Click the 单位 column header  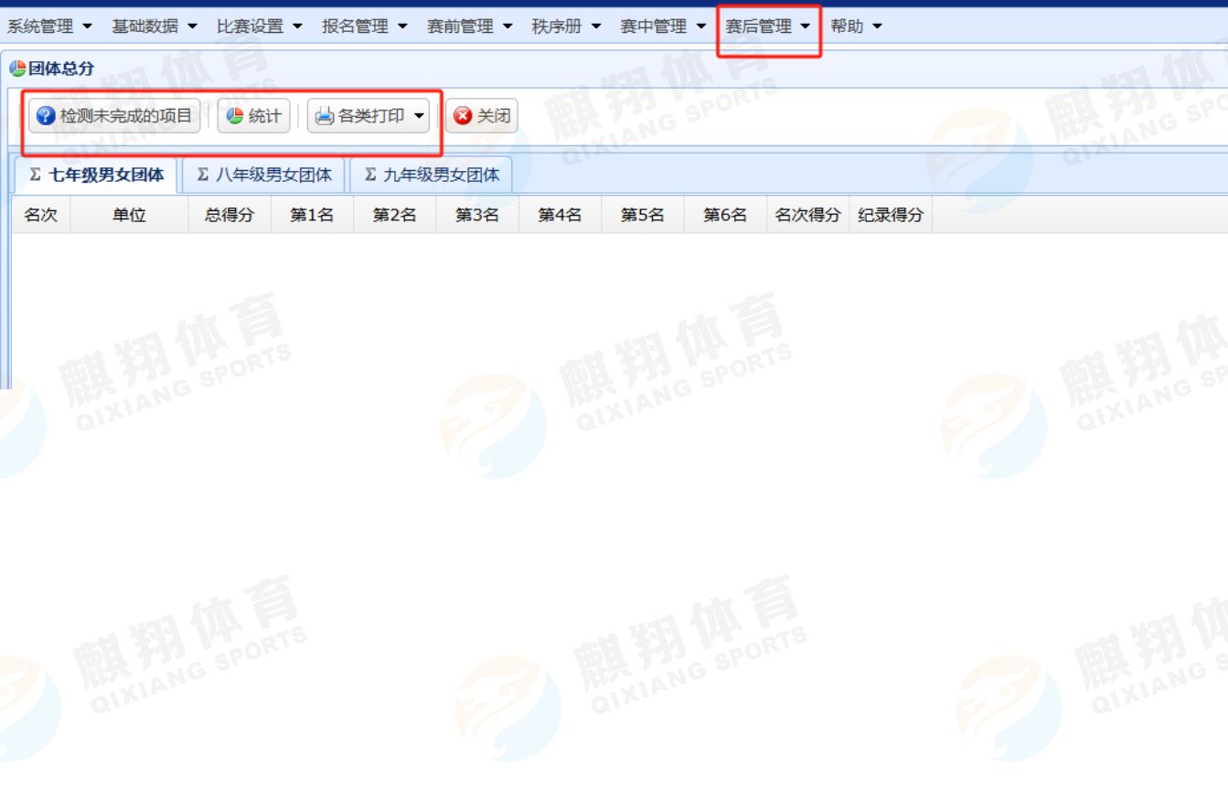tap(129, 216)
